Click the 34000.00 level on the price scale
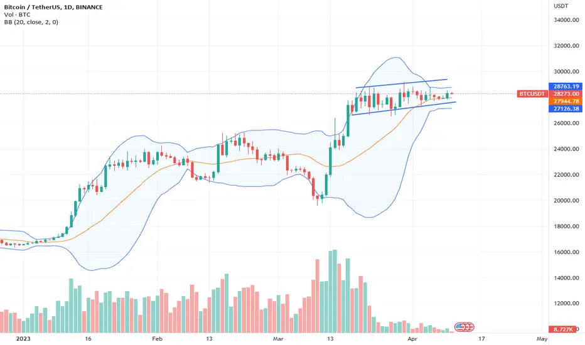The image size is (585, 345). [566, 20]
